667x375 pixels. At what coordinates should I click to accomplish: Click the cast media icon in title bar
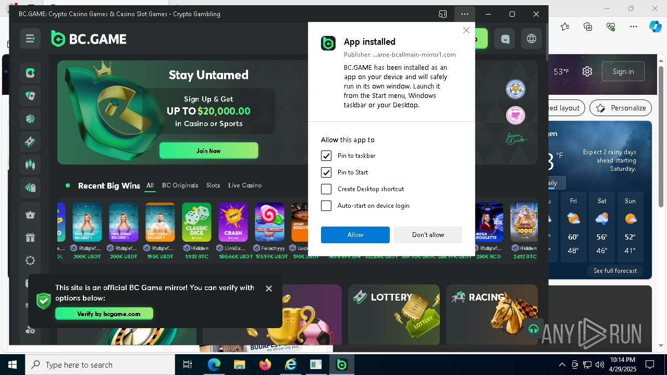point(442,14)
